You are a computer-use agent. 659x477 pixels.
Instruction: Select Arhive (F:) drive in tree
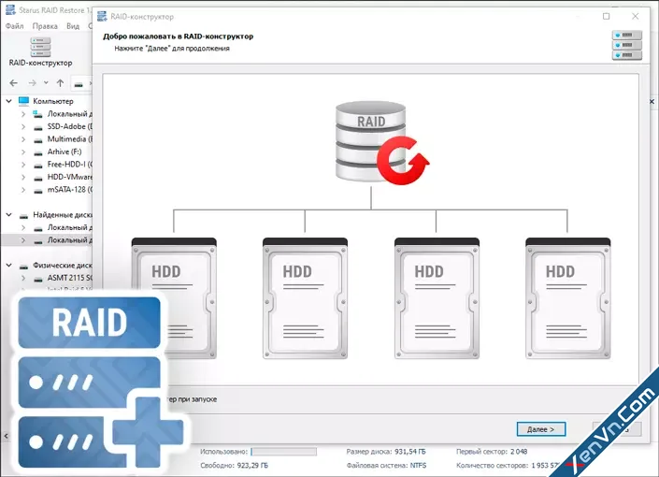(x=64, y=152)
